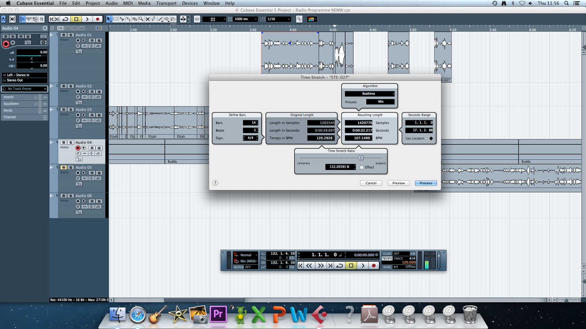The width and height of the screenshot is (586, 329).
Task: Open the Time Stretch help question mark
Action: (x=215, y=183)
